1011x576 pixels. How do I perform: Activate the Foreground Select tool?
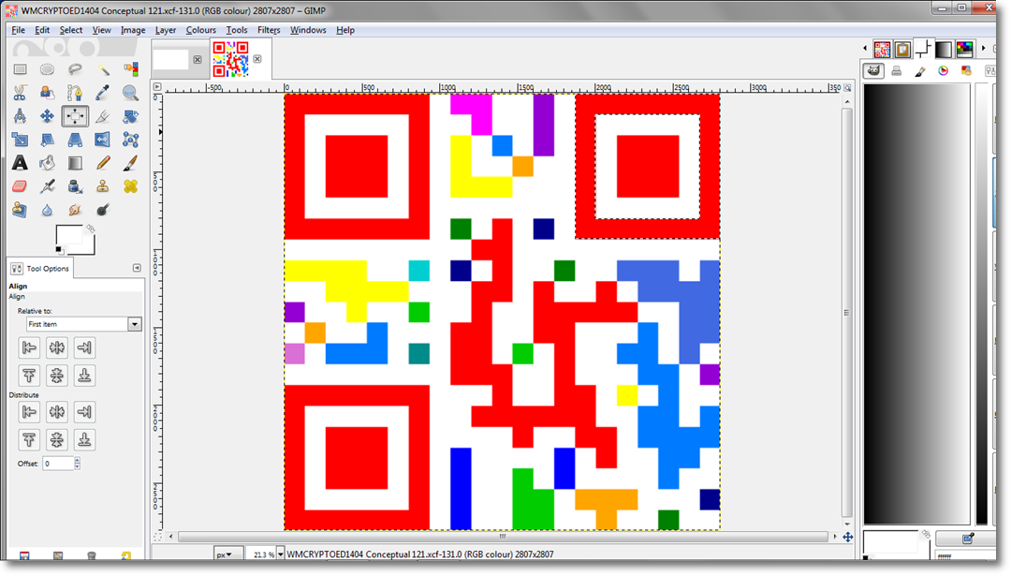[x=47, y=93]
